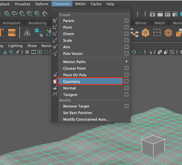Toggle Snap to View Planes magnet icon
The image size is (182, 165).
point(37,14)
